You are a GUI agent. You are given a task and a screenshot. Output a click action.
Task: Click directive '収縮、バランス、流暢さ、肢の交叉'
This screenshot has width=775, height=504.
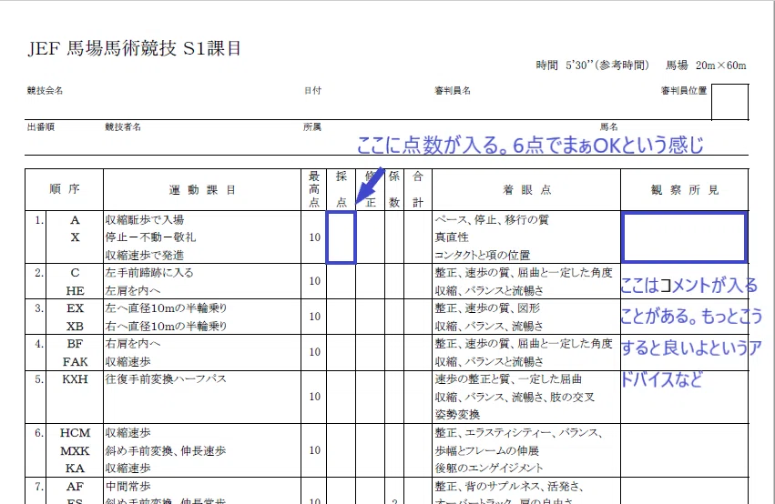(515, 397)
